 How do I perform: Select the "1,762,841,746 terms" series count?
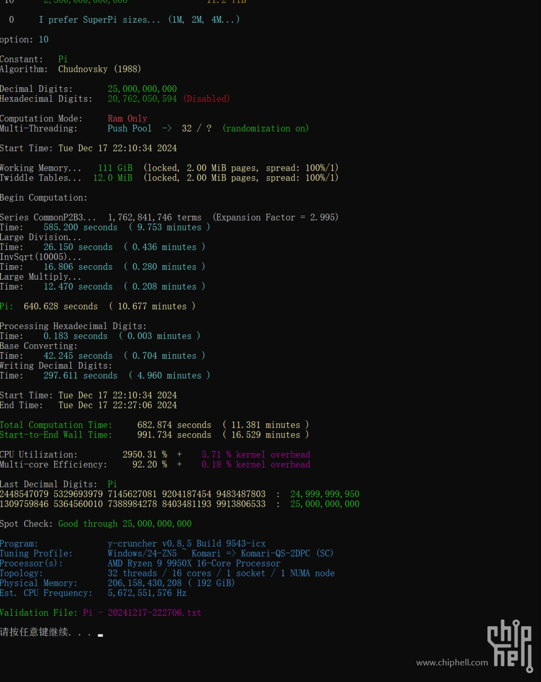[155, 218]
